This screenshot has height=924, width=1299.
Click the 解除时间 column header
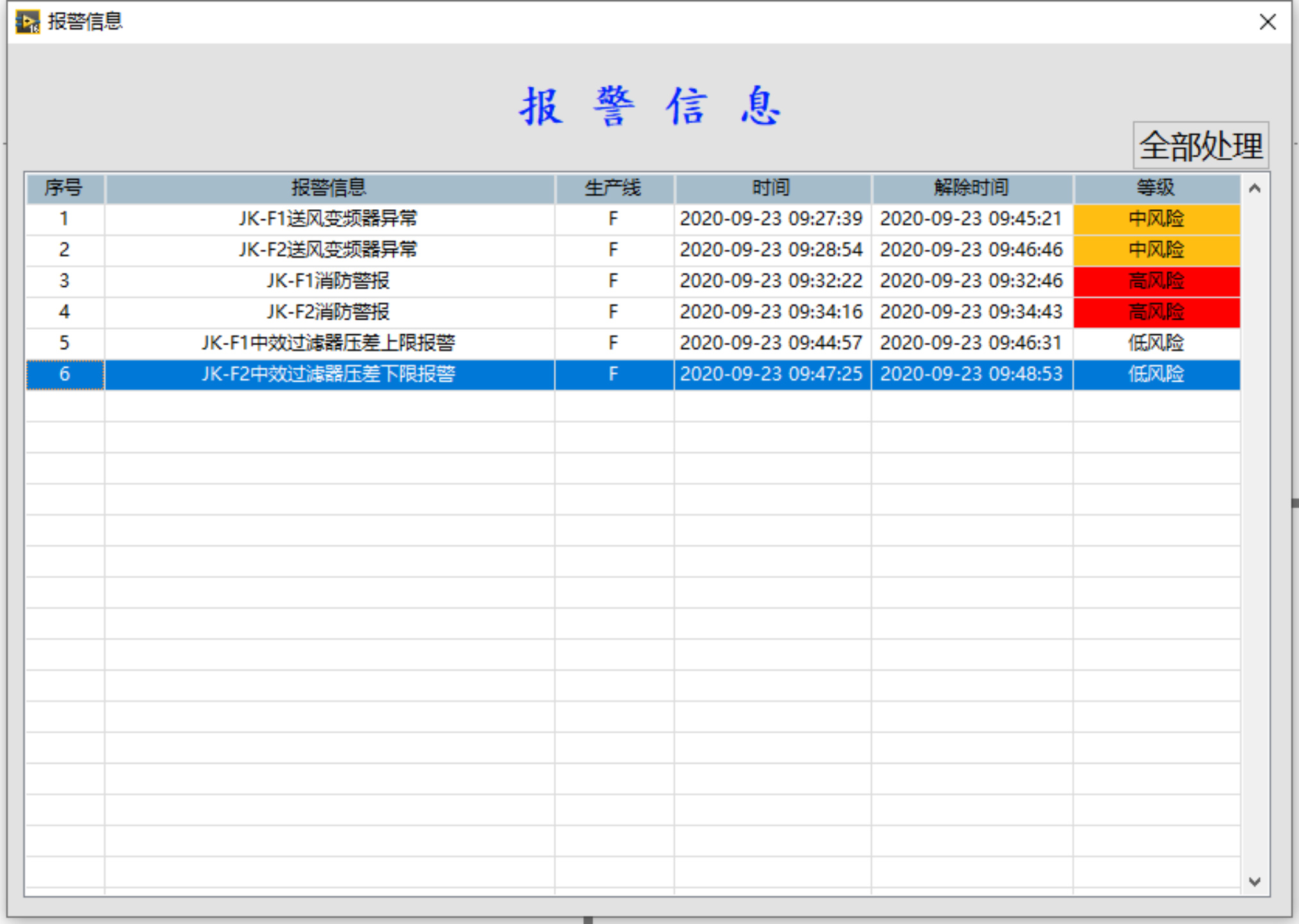(972, 188)
